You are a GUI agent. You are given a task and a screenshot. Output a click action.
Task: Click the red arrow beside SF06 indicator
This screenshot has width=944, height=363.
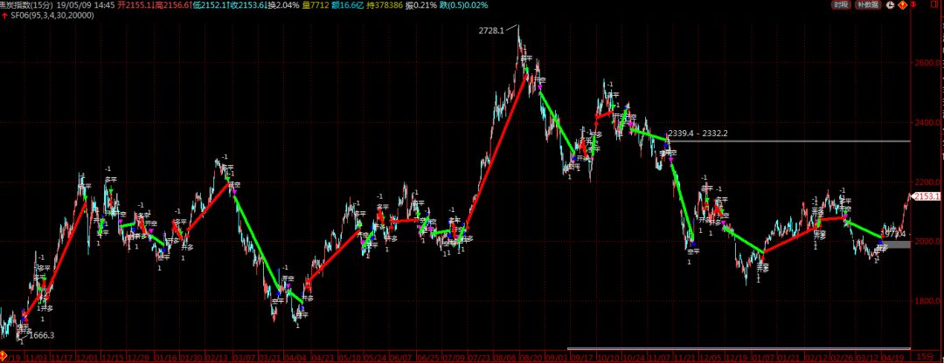pos(5,17)
